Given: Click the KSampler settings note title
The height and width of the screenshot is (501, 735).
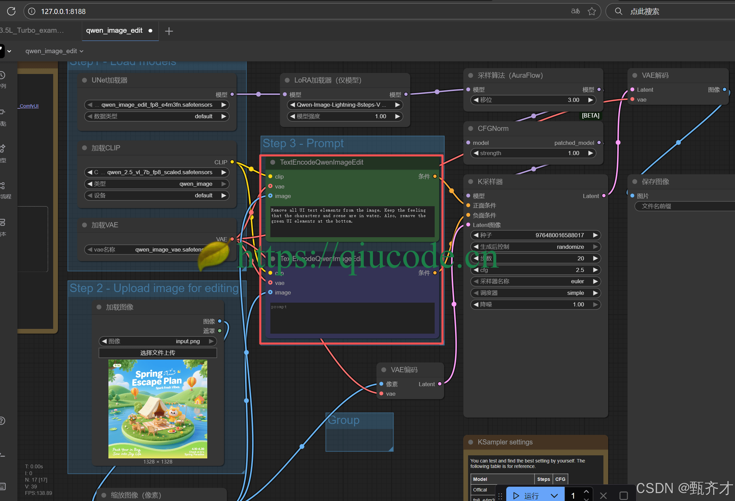Looking at the screenshot, I should point(505,442).
